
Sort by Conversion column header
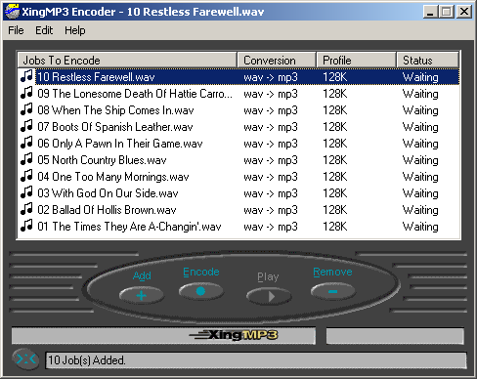coord(277,61)
